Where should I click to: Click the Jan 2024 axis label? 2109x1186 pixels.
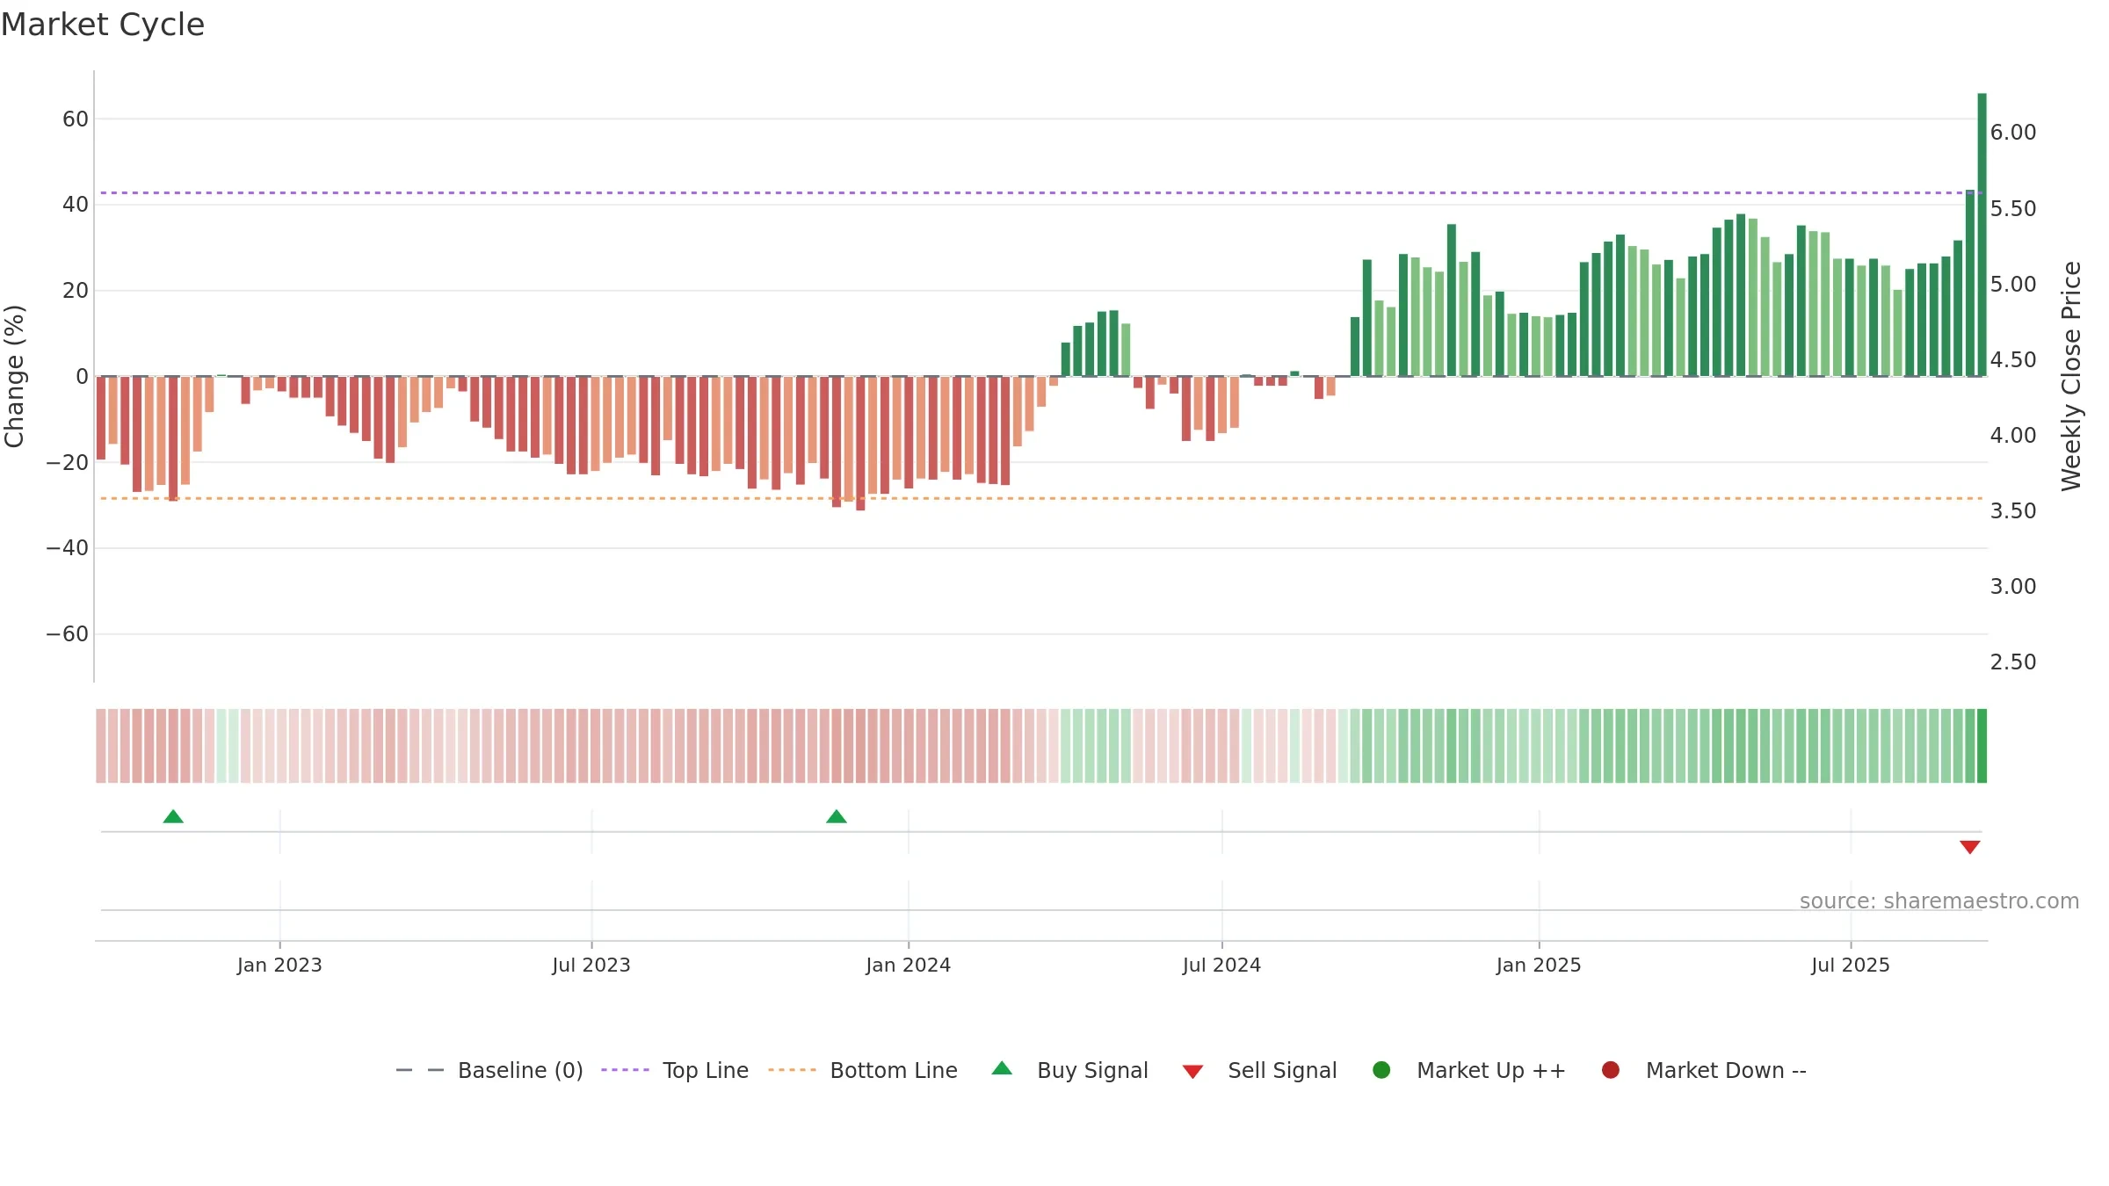pyautogui.click(x=908, y=965)
